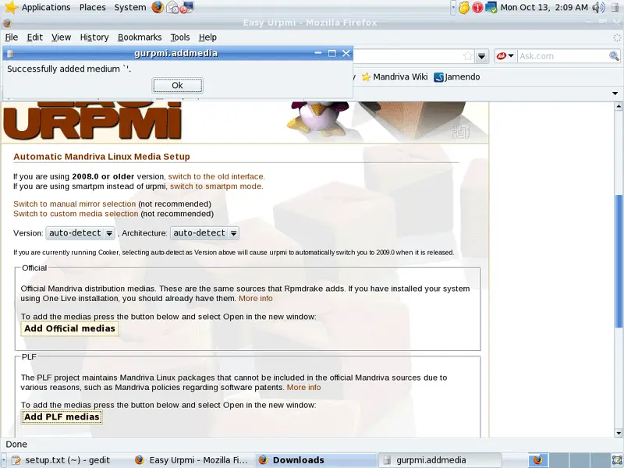Open the History menu
This screenshot has height=468, width=624.
94,37
